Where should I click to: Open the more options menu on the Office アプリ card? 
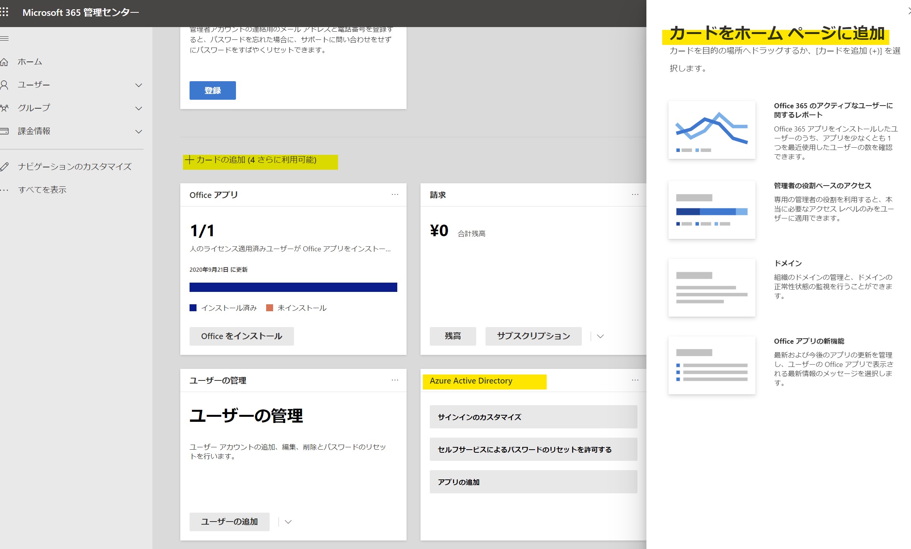[395, 194]
